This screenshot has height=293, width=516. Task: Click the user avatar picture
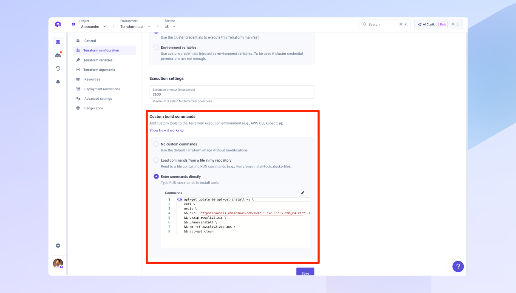point(58,263)
